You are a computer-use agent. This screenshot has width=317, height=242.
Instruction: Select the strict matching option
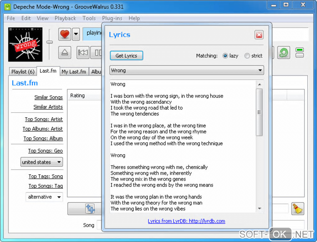click(253, 56)
